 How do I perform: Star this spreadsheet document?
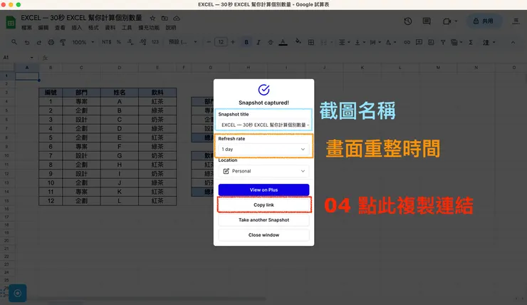(x=152, y=18)
